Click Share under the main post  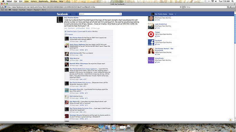coord(88,28)
